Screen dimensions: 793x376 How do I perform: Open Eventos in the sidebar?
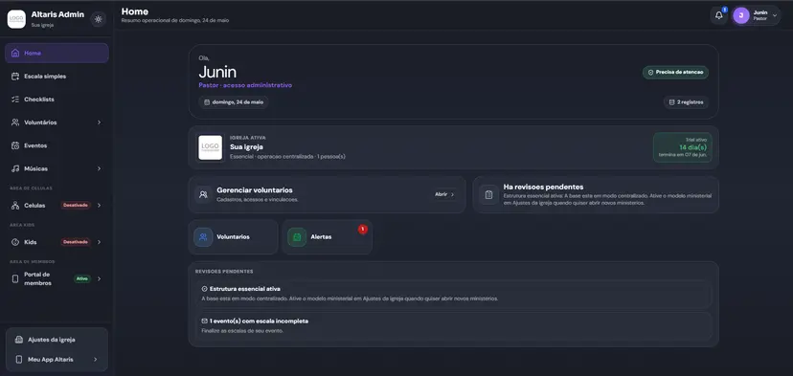(x=57, y=145)
